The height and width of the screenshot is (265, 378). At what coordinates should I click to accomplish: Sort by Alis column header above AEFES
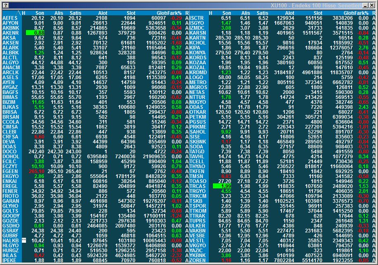click(x=59, y=13)
